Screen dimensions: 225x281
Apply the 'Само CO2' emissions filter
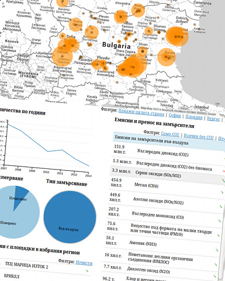(x=170, y=134)
